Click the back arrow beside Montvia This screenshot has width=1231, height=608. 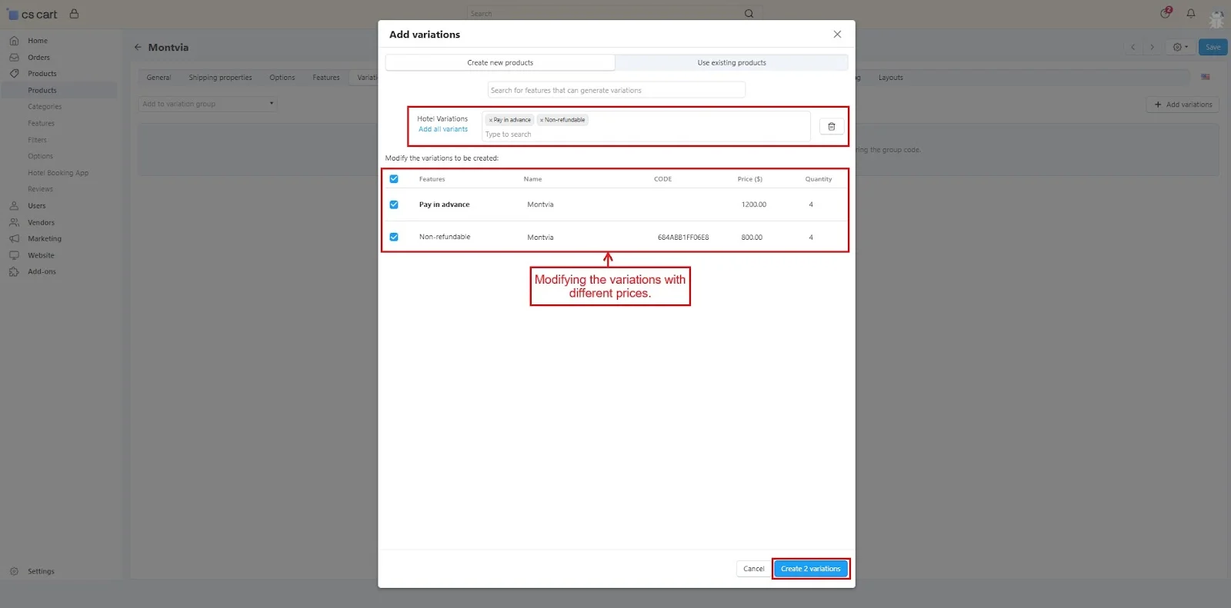click(138, 48)
